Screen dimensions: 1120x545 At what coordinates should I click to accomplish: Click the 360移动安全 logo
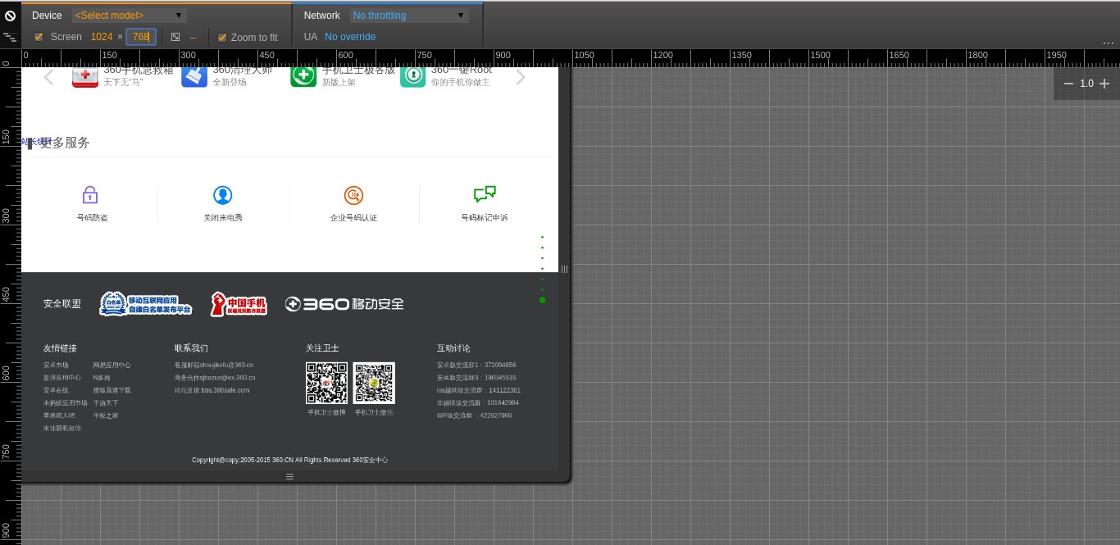point(344,304)
